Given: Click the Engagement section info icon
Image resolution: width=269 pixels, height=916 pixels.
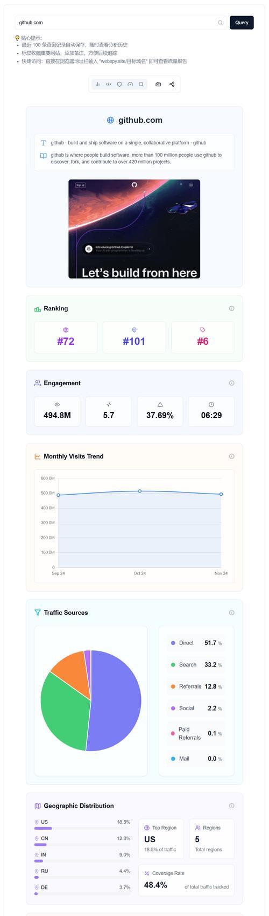Looking at the screenshot, I should tap(231, 383).
